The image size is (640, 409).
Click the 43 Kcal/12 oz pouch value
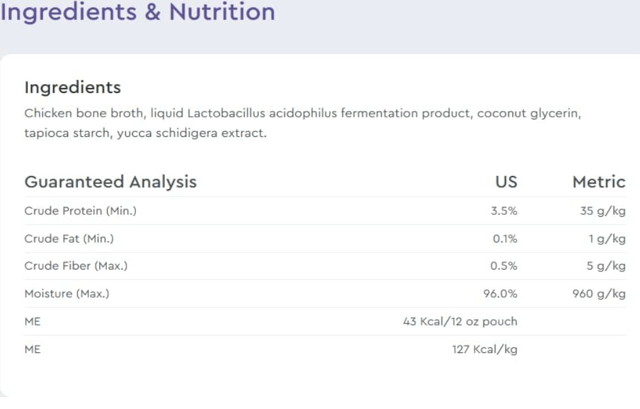pos(460,322)
